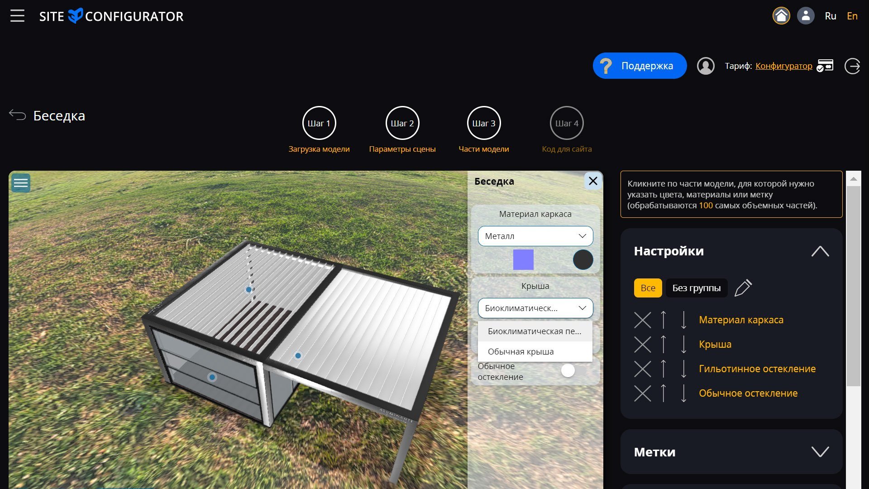This screenshot has width=869, height=489.
Task: Open the 3D viewer menu icon
Action: (x=21, y=183)
